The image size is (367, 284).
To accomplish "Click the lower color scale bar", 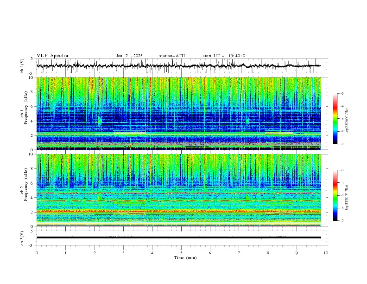I will pyautogui.click(x=335, y=195).
